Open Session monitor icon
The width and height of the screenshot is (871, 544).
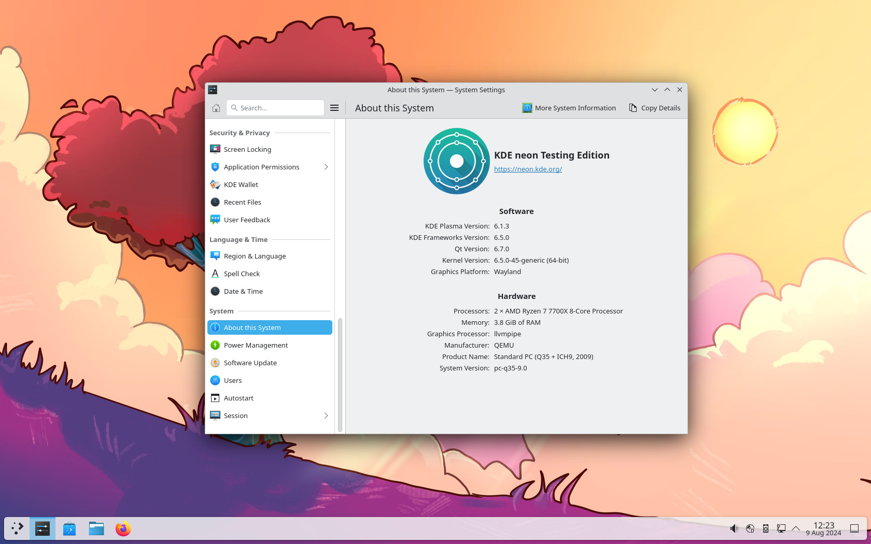tap(215, 416)
